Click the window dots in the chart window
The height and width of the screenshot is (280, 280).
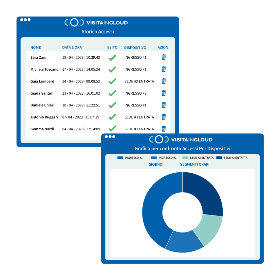point(110,137)
